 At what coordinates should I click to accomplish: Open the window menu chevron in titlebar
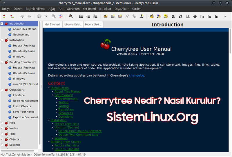pyautogui.click(x=4, y=3)
